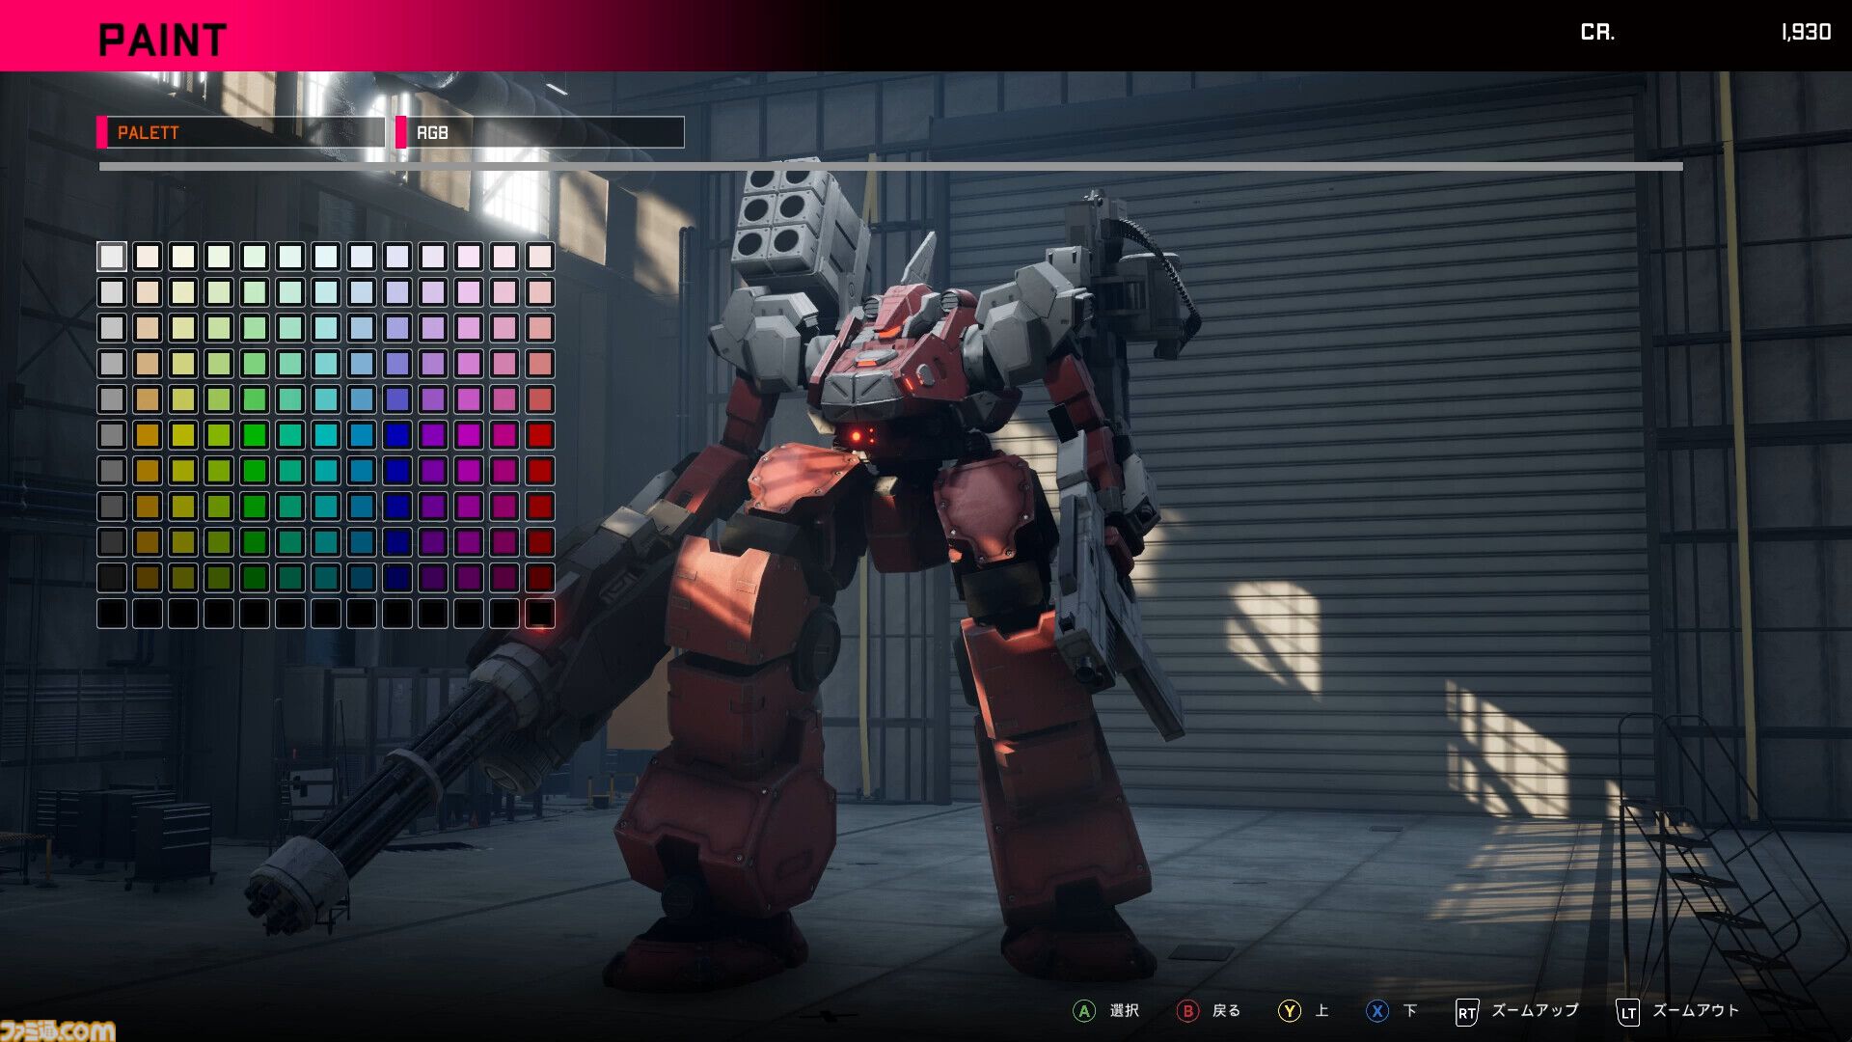Click the LT trigger icon

(x=1627, y=1012)
